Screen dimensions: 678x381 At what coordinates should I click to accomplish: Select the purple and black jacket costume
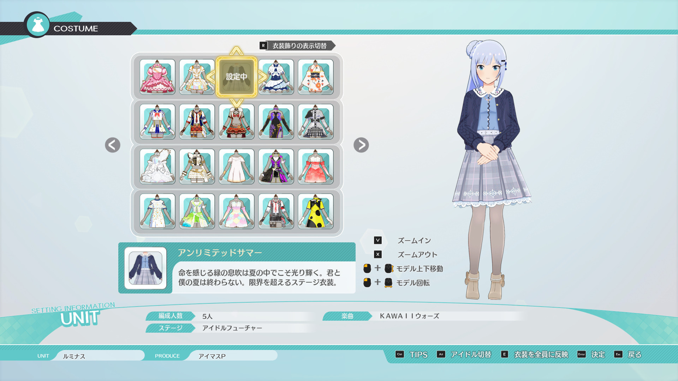coord(276,167)
